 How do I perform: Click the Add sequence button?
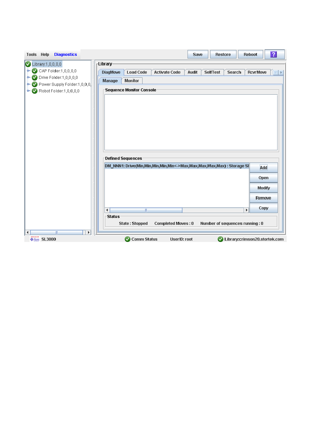pyautogui.click(x=263, y=168)
